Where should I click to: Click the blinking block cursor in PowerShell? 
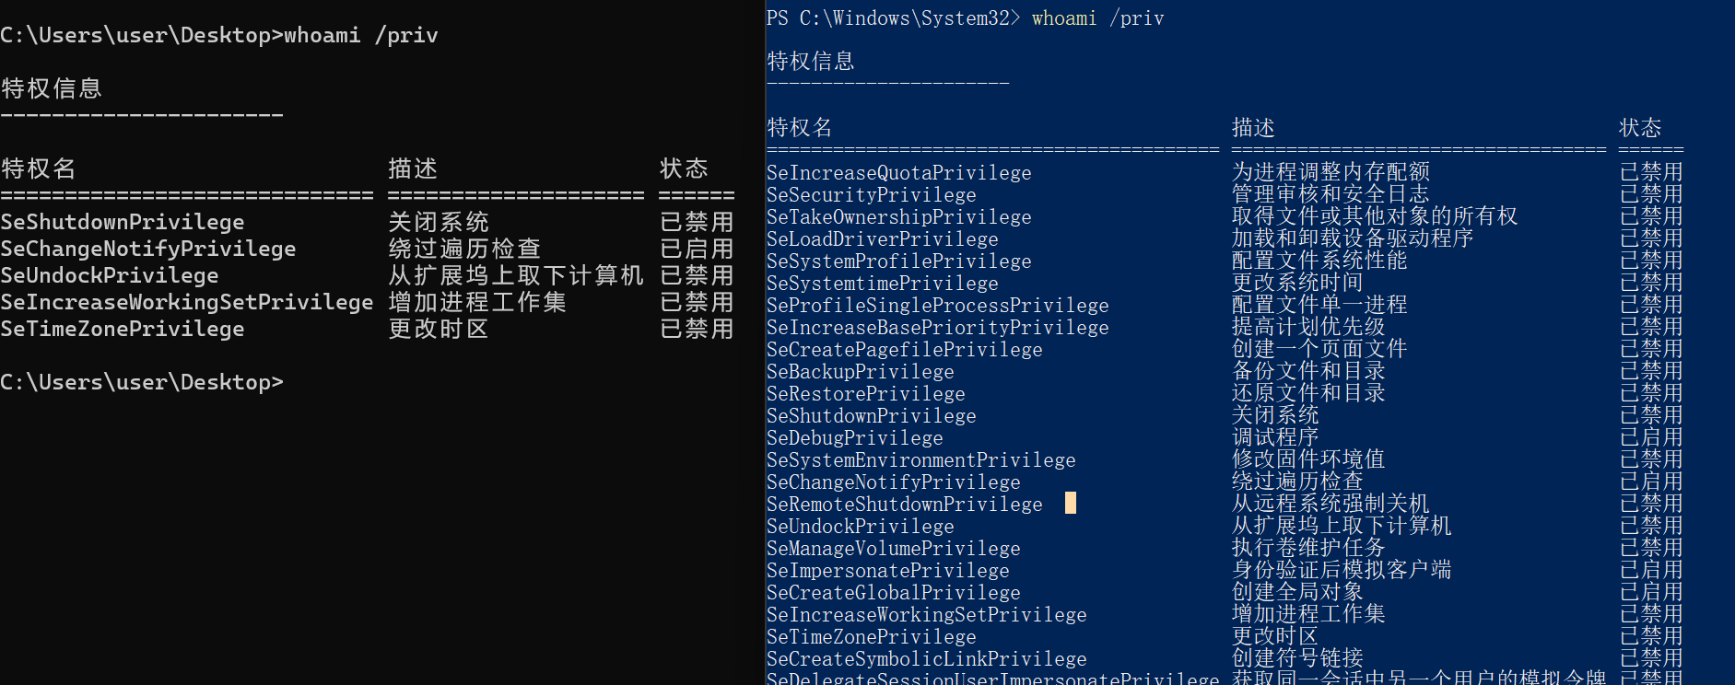(x=1070, y=503)
